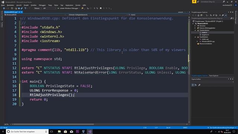Select WindowsBSOD.cpp in the tree

coord(208,41)
